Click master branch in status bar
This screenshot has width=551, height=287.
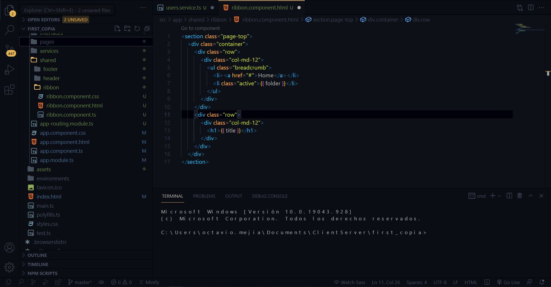80,282
